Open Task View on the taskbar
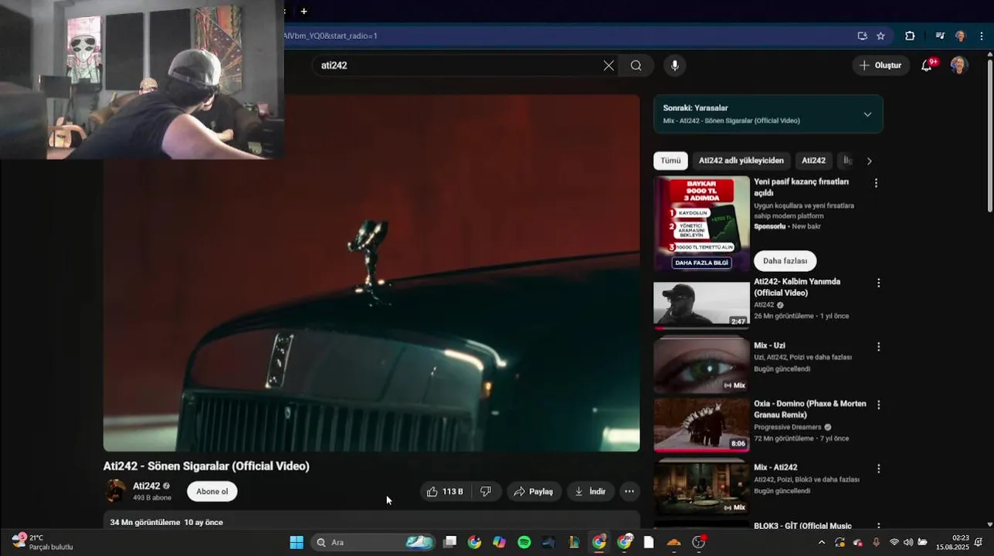 coord(450,542)
